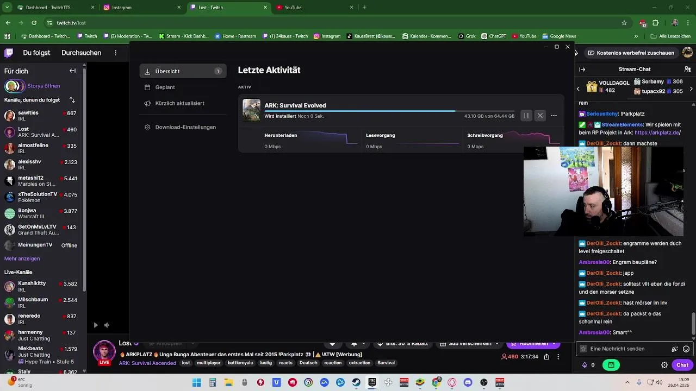Open stream options three-dot menu
This screenshot has height=391, width=696.
click(558, 357)
